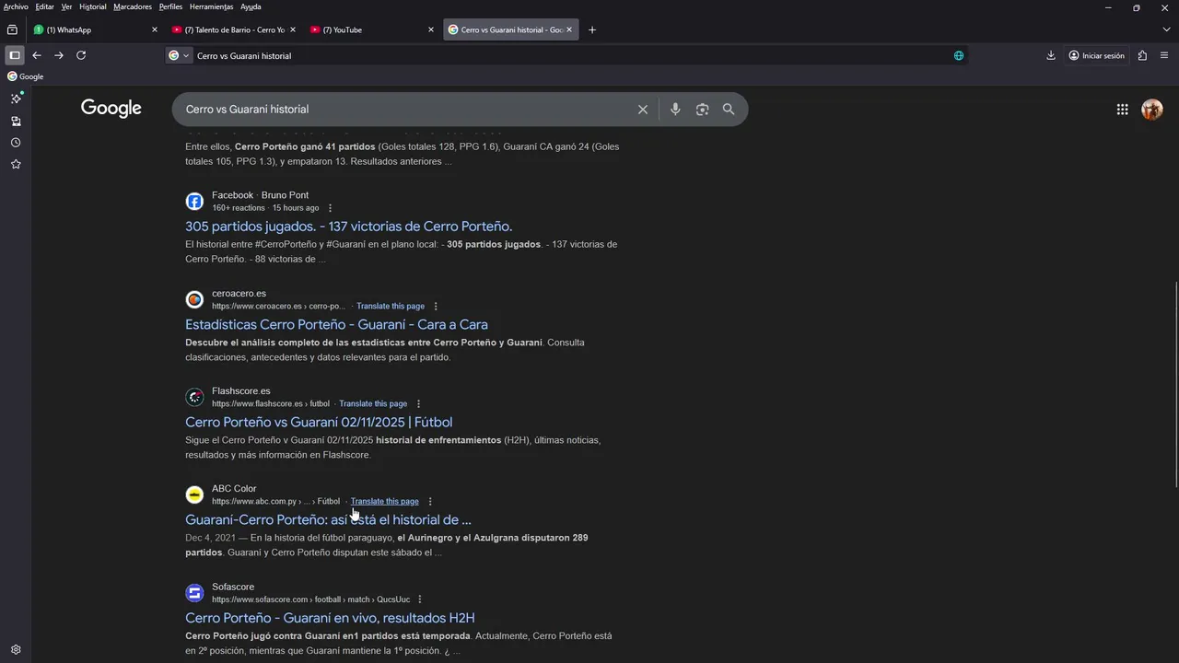The width and height of the screenshot is (1179, 663).
Task: Open the extensions puzzle icon
Action: [x=1142, y=55]
